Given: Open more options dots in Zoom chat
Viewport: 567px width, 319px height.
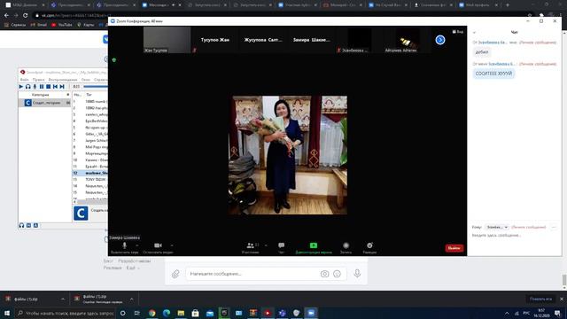Looking at the screenshot, I should click(553, 227).
